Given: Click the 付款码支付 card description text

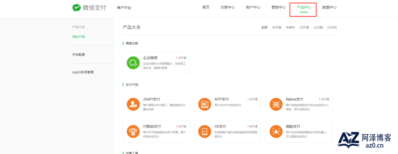Looking at the screenshot, I should click(x=164, y=134).
